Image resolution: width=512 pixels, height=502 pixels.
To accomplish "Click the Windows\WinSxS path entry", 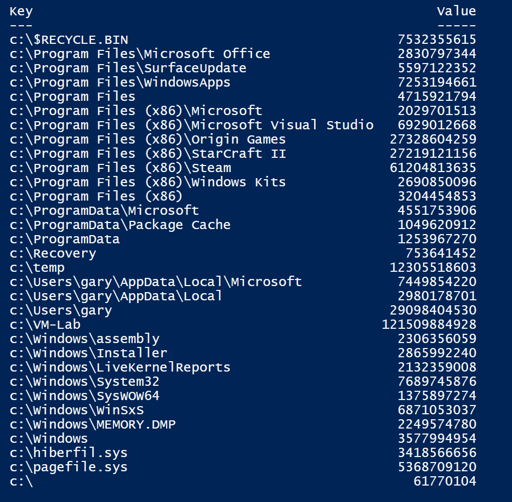I will pyautogui.click(x=77, y=410).
